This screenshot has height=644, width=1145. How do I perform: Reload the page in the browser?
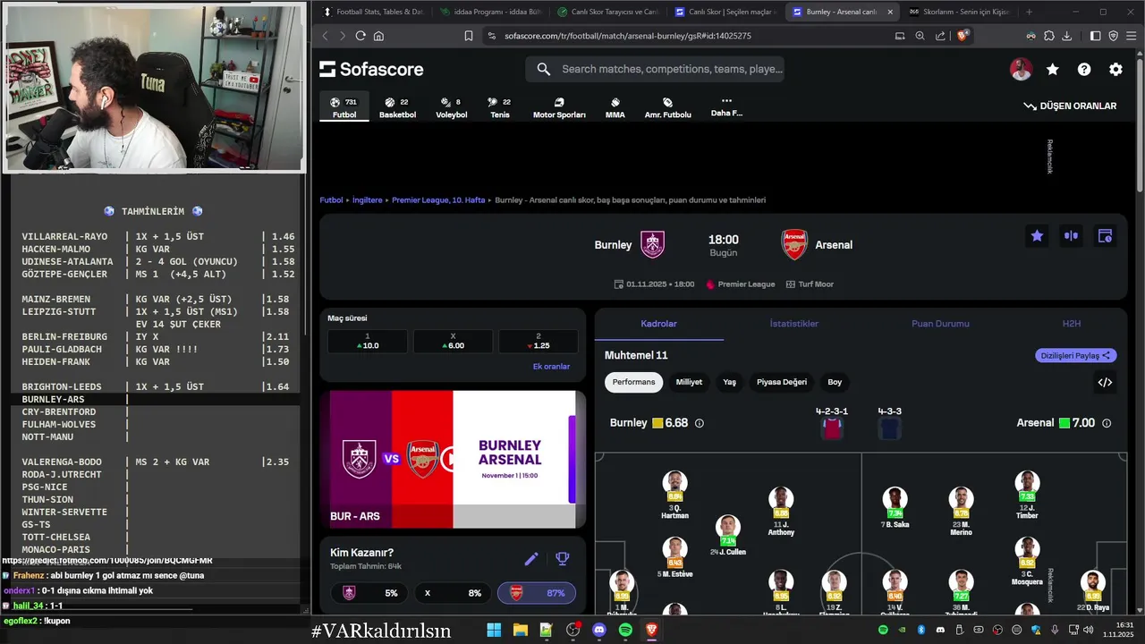click(x=360, y=36)
